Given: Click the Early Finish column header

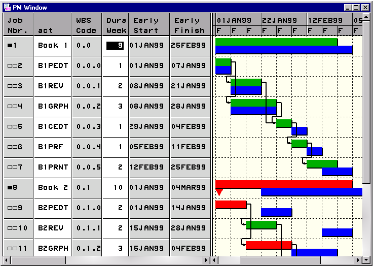Looking at the screenshot, I should pos(190,24).
